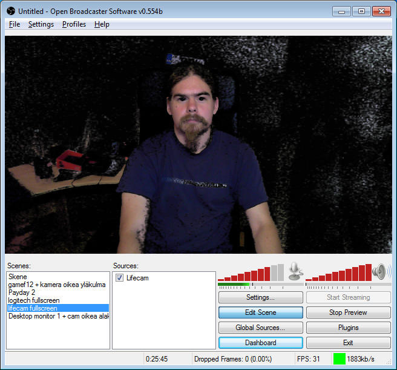This screenshot has height=370, width=397.
Task: Adjust the microphone volume bars
Action: pos(251,273)
